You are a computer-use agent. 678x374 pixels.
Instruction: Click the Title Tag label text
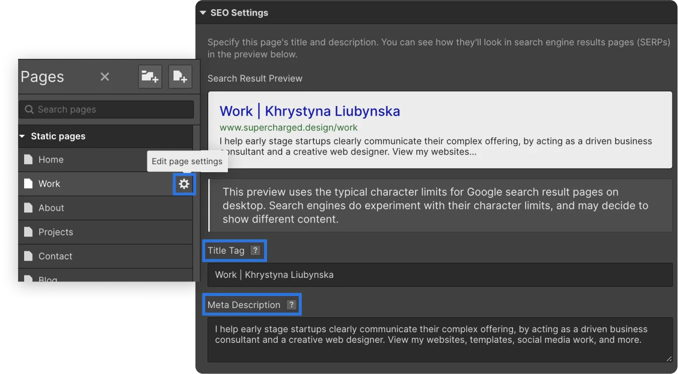point(226,250)
